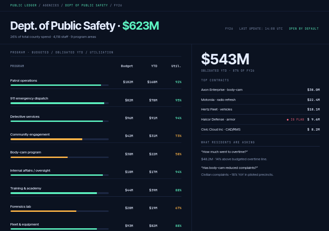This screenshot has height=231, width=329.
Task: Open the Public Ledger breadcrumb link
Action: pyautogui.click(x=23, y=5)
